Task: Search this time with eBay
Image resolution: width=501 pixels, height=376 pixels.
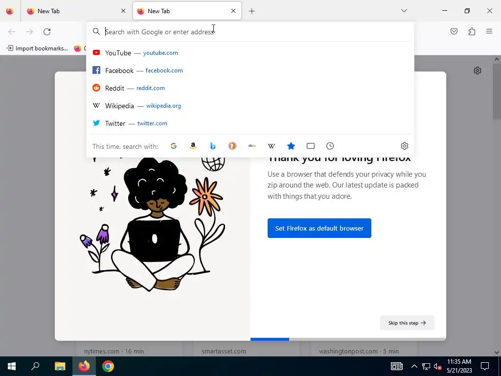Action: click(252, 146)
